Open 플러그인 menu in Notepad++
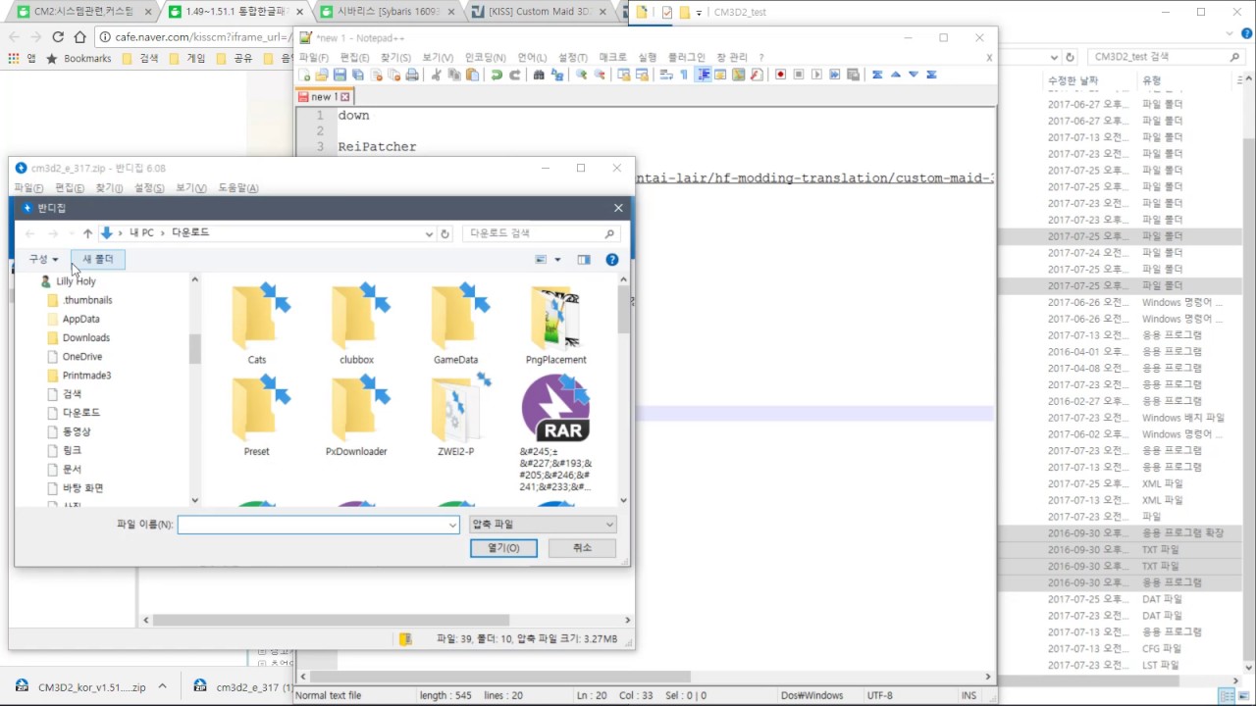This screenshot has width=1256, height=706. (x=686, y=58)
